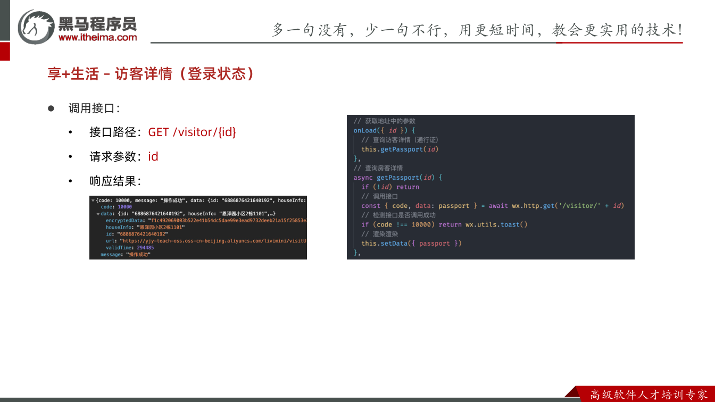Click the wx.utils.toast() code line
Screen dimensions: 715x402
(x=444, y=224)
